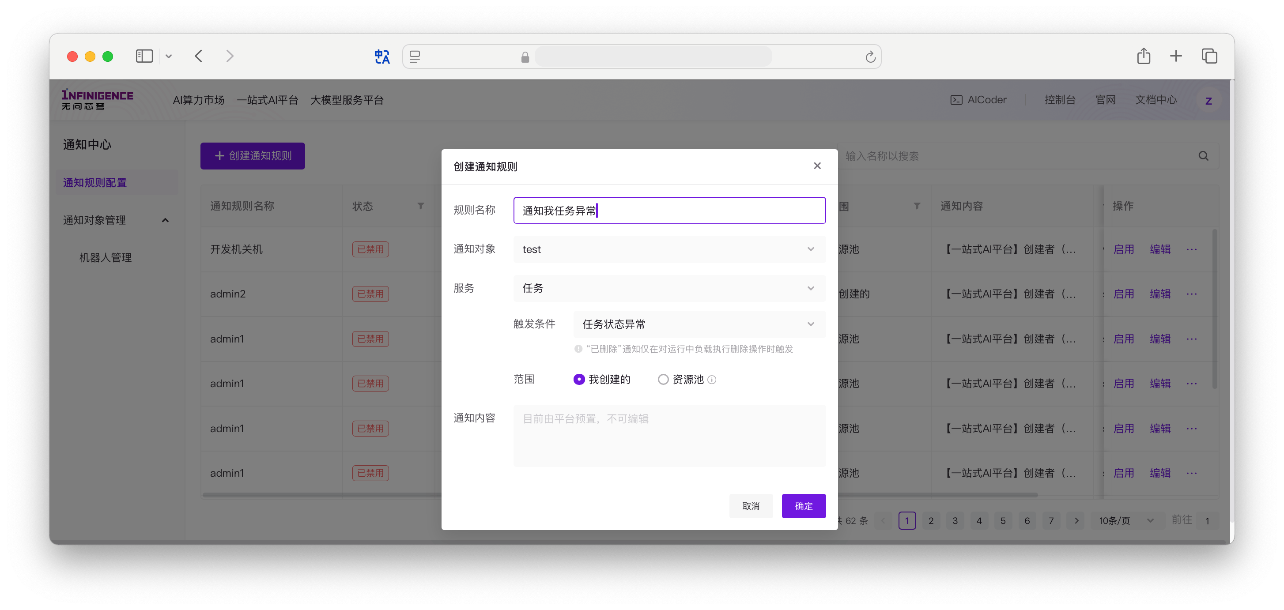Open the 服务 dropdown showing 任务

point(669,288)
